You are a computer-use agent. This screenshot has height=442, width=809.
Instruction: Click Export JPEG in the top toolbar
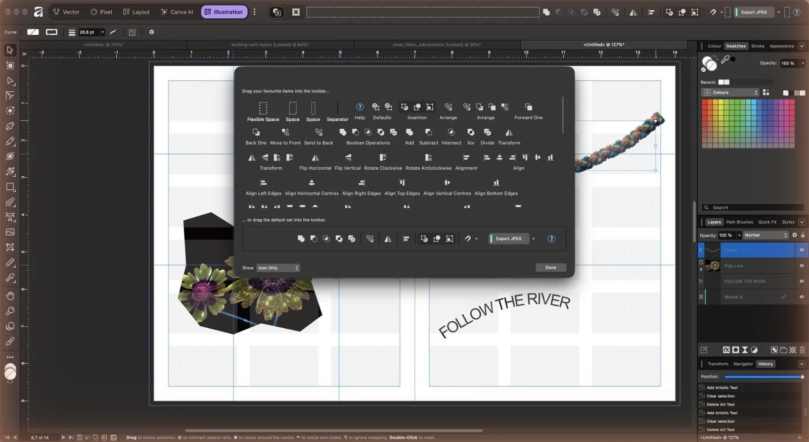[x=754, y=12]
